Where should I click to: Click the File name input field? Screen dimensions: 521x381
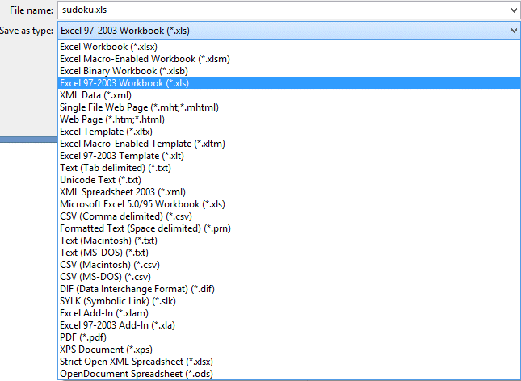point(289,10)
